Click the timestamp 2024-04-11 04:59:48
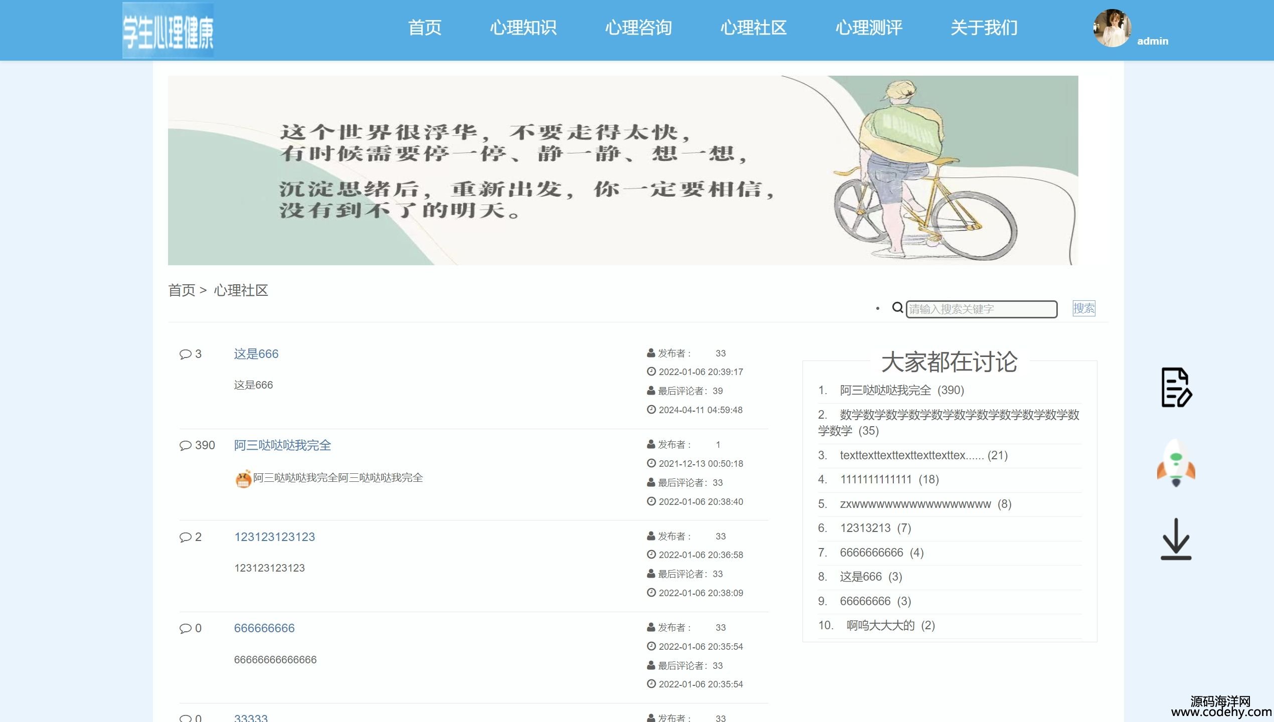The width and height of the screenshot is (1274, 722). pos(700,410)
